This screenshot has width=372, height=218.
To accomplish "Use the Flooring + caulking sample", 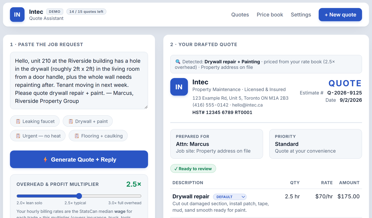I will coord(98,136).
